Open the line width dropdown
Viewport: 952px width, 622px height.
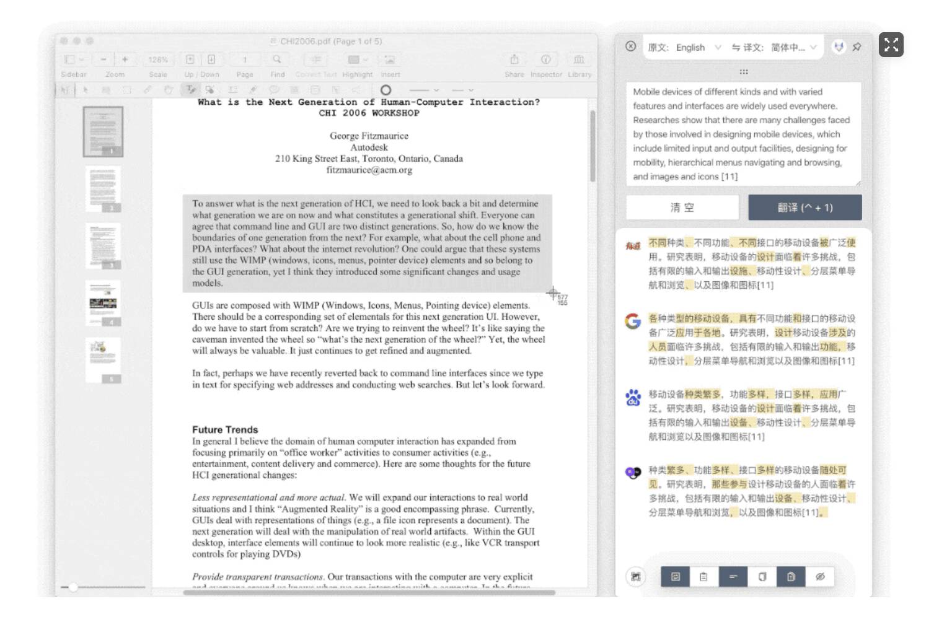click(463, 90)
